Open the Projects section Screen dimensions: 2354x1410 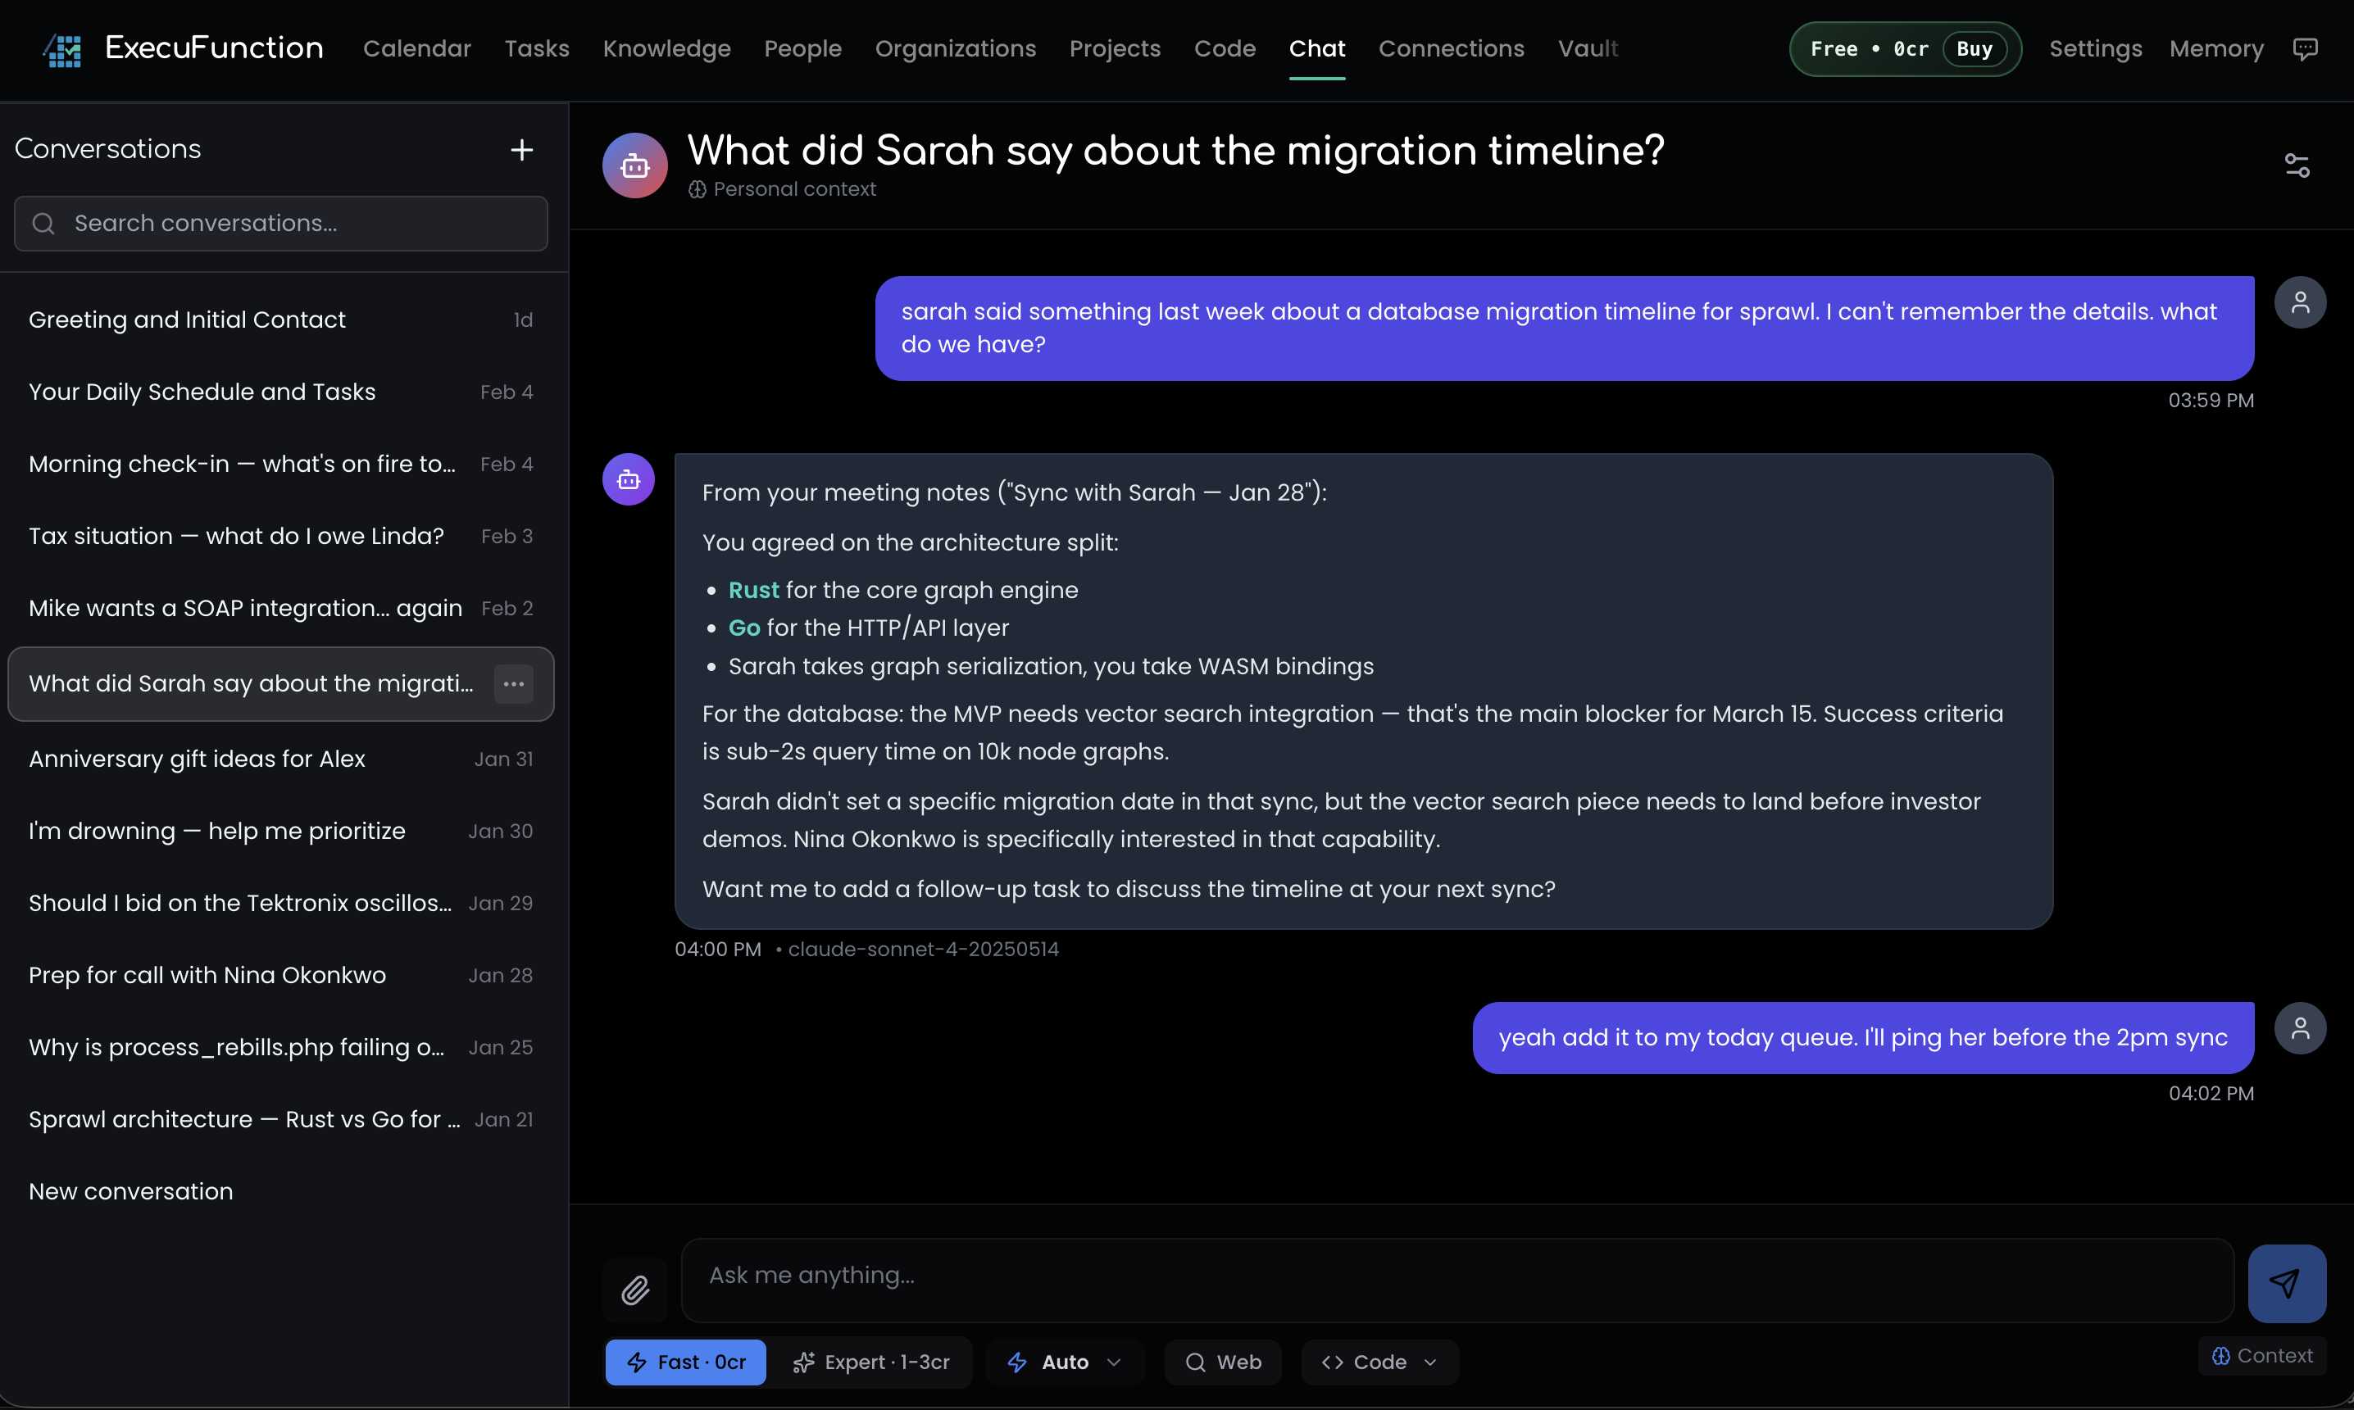[1115, 48]
